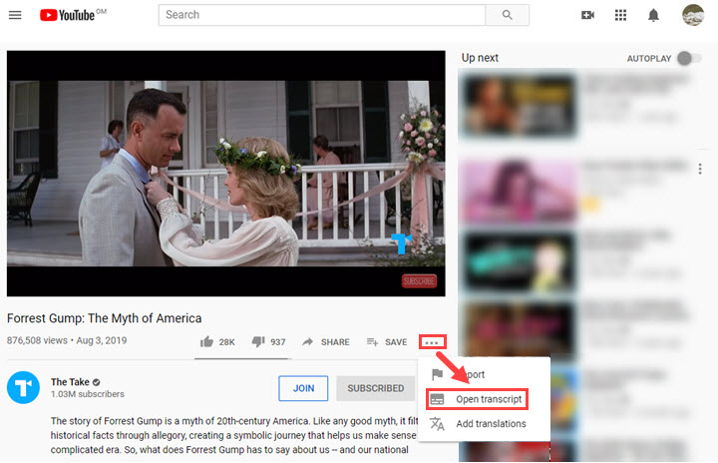
Task: Open the create video camera icon
Action: [x=587, y=15]
